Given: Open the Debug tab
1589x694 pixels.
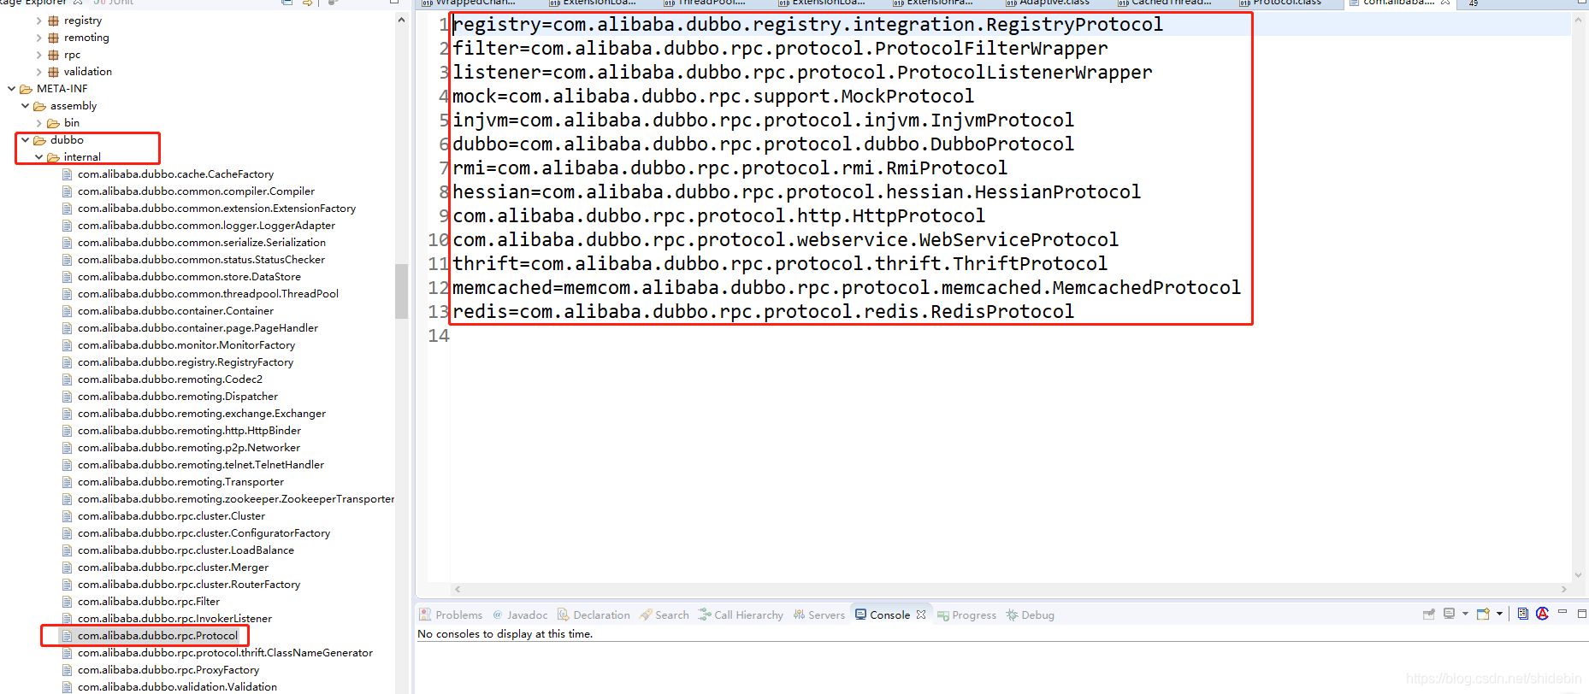Looking at the screenshot, I should [1030, 615].
